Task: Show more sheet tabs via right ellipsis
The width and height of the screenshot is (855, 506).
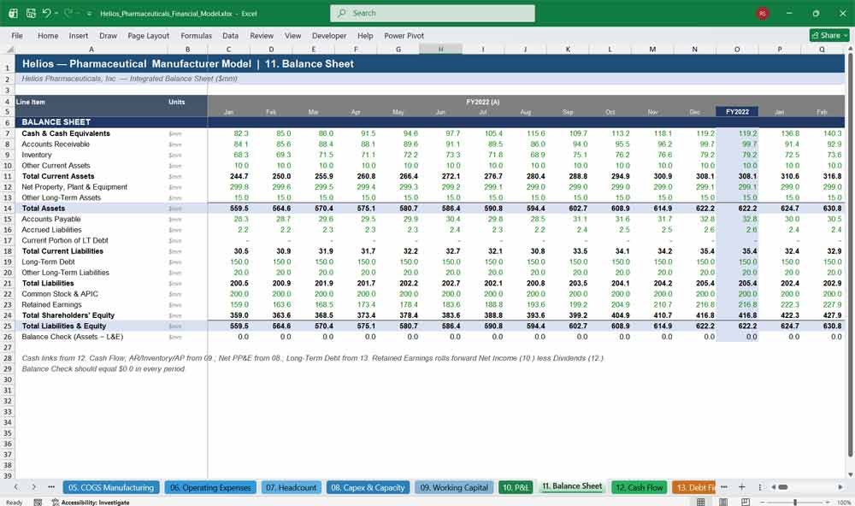Action: pyautogui.click(x=723, y=487)
